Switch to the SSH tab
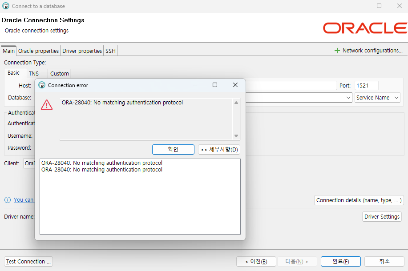 point(110,51)
